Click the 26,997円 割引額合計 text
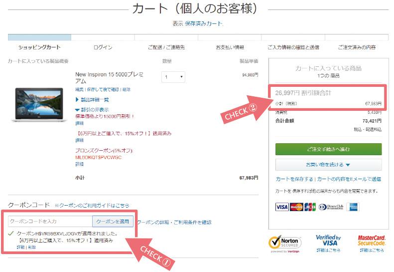The width and height of the screenshot is (394, 272). (303, 93)
